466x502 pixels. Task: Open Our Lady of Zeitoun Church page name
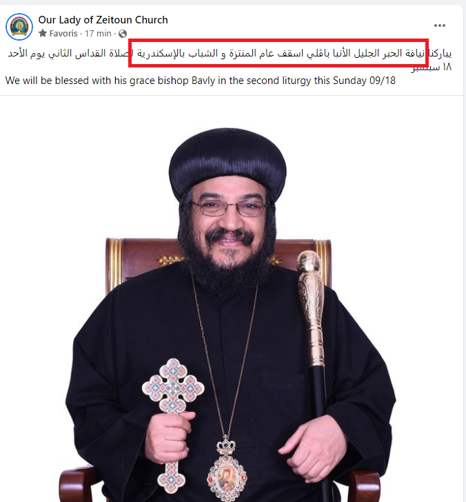(103, 20)
